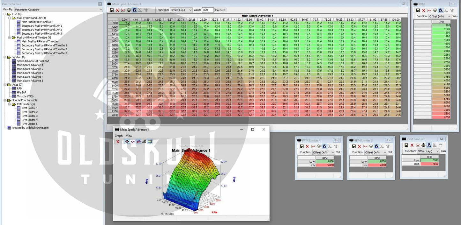
Task: Click the save icon in Main Spark Advance 1 toolbar
Action: pyautogui.click(x=112, y=10)
